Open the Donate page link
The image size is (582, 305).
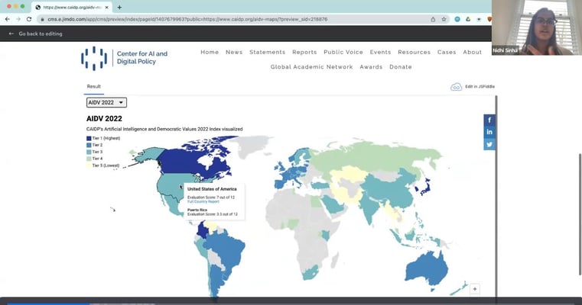400,67
